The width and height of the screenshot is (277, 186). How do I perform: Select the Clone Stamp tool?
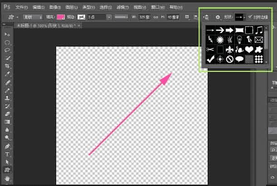click(x=7, y=98)
